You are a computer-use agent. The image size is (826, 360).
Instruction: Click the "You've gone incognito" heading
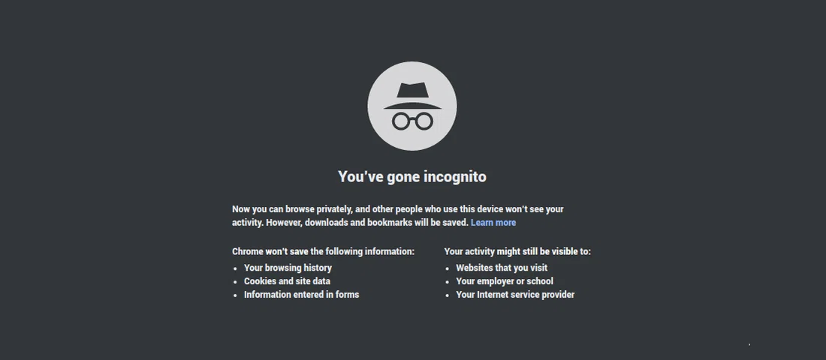click(x=412, y=177)
